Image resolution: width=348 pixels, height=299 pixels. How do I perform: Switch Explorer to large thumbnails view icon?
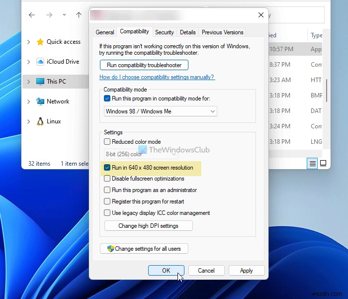[x=323, y=164]
